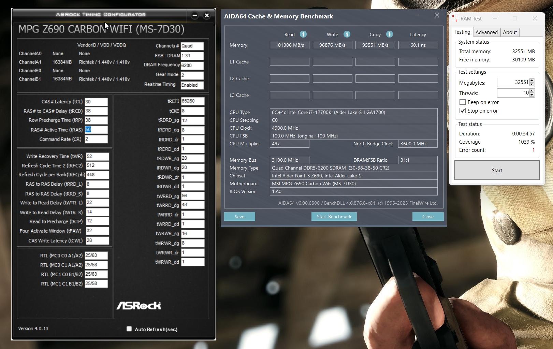Click the tRCD value field
Screen dimensions: 553x349
pyautogui.click(x=96, y=111)
